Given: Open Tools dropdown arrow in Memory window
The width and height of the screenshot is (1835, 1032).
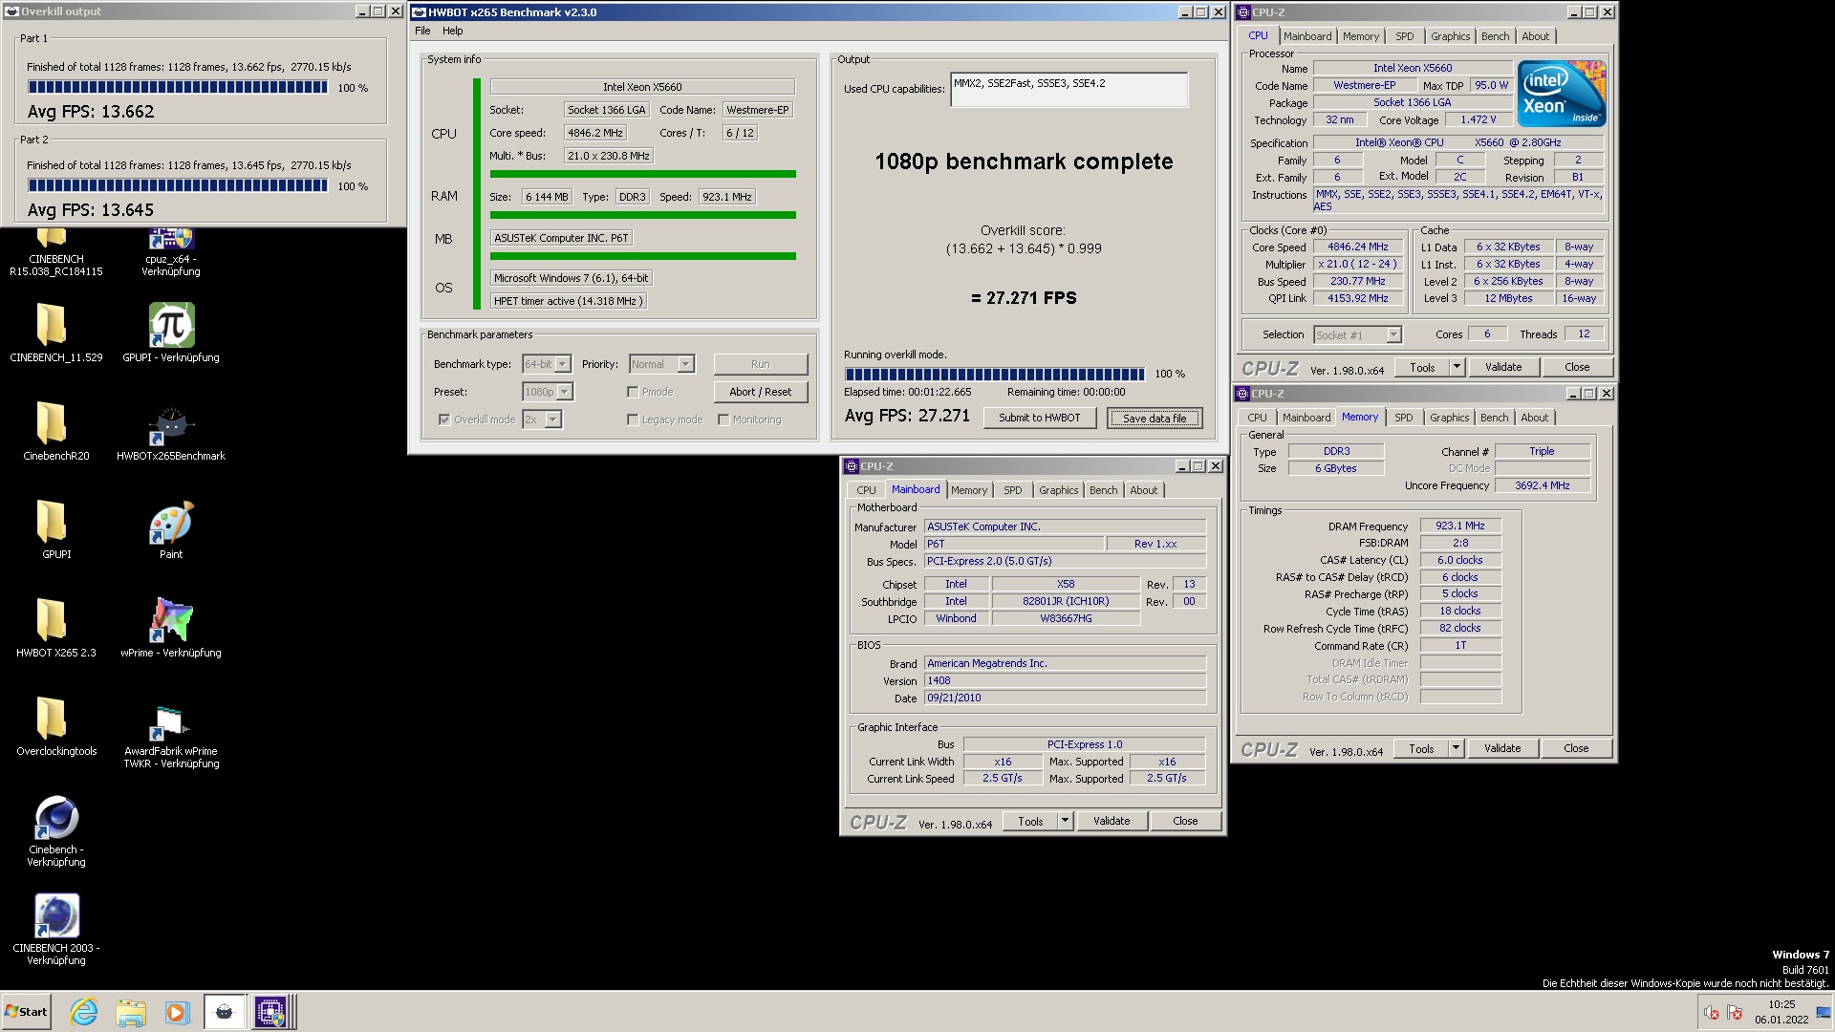Looking at the screenshot, I should (1456, 748).
